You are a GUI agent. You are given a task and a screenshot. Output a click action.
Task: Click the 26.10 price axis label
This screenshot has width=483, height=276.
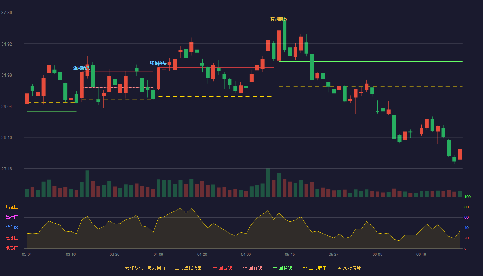tap(7, 138)
